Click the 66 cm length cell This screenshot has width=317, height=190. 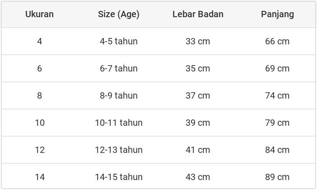coord(277,41)
